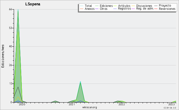The width and height of the screenshot is (179, 110).
Task: Click the Ediciones/mes axis label
Action: coord(3,56)
